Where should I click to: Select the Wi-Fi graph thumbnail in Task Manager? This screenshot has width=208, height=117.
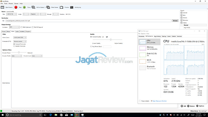(x=142, y=61)
